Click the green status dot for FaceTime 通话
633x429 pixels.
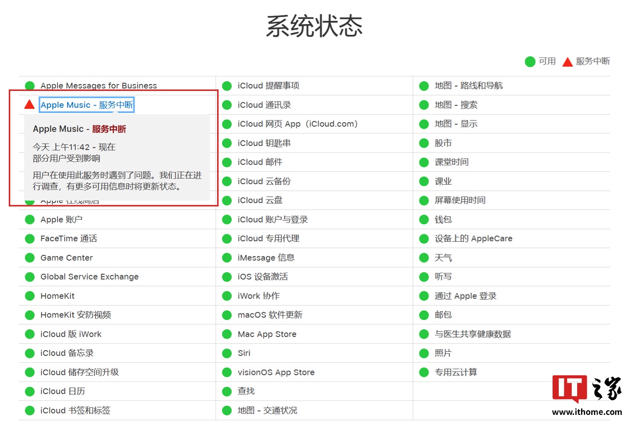[30, 239]
